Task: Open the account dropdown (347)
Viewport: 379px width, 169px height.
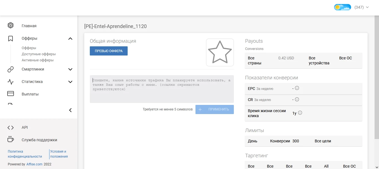Action: click(361, 7)
